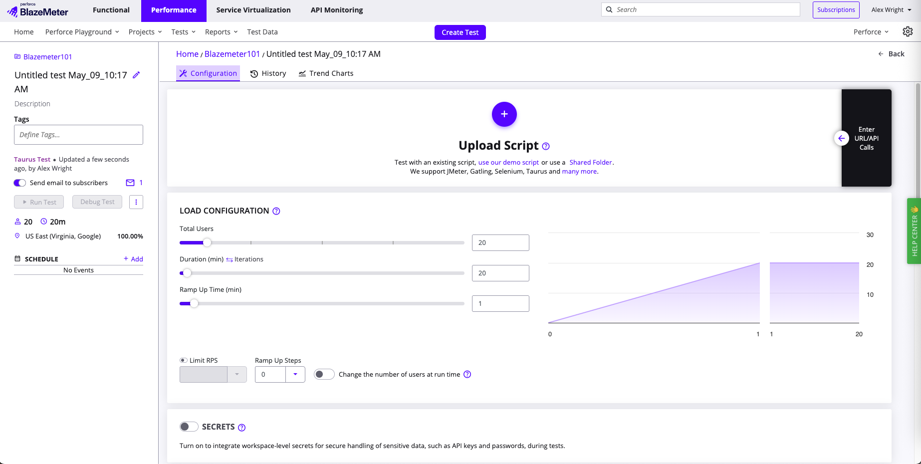The image size is (921, 464).
Task: Switch to the History tab
Action: pos(268,73)
